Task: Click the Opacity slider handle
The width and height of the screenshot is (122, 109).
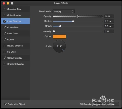Action: [78, 17]
